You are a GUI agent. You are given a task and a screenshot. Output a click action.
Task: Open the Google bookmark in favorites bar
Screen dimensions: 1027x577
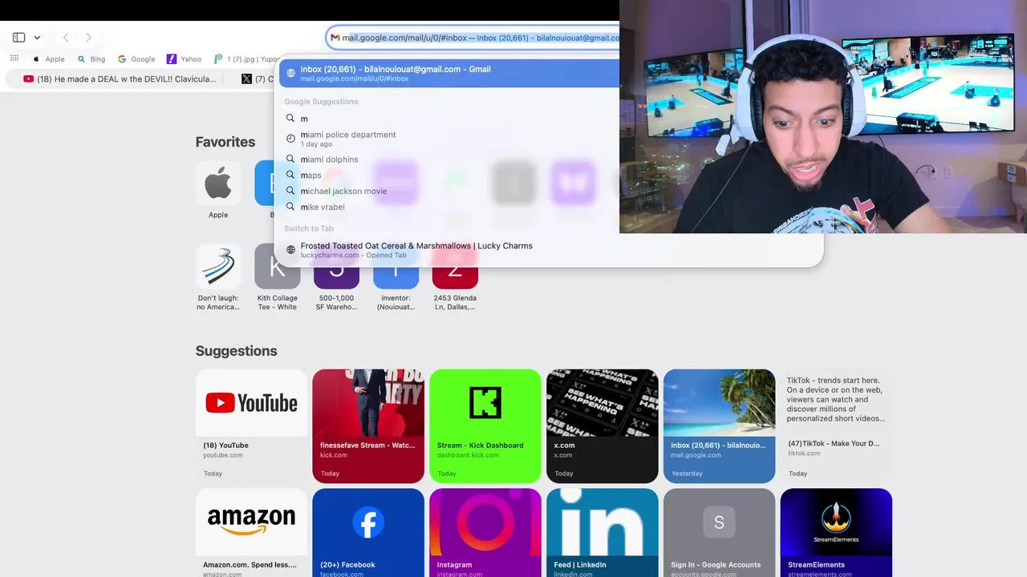coord(136,59)
